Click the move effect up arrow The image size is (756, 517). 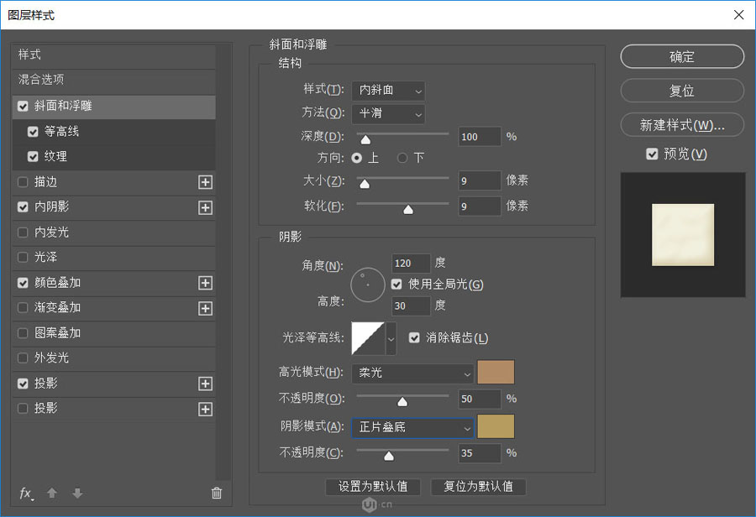tap(50, 493)
